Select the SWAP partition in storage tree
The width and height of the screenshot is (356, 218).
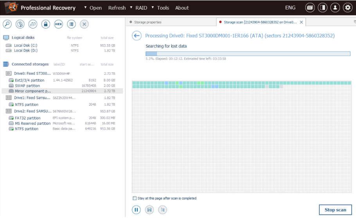pyautogui.click(x=27, y=86)
